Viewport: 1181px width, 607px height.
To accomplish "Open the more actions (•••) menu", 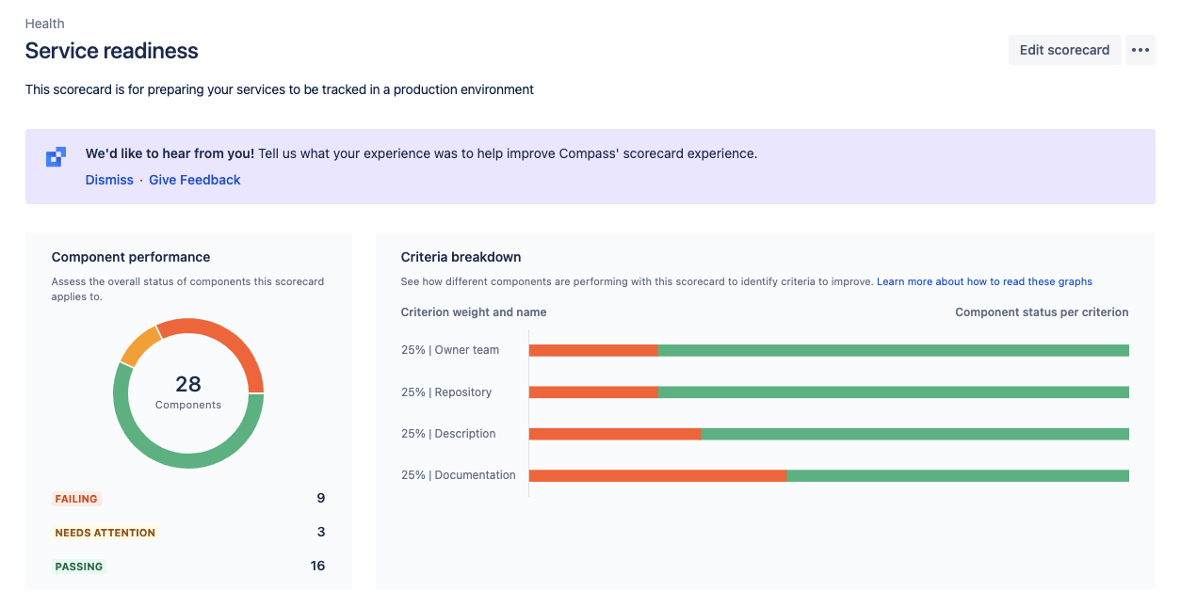I will tap(1140, 50).
